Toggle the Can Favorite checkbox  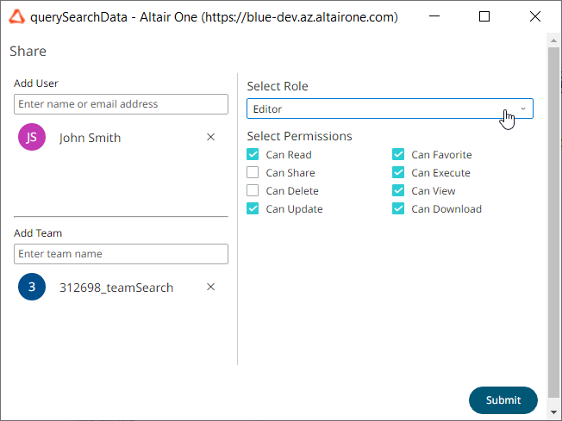(398, 155)
